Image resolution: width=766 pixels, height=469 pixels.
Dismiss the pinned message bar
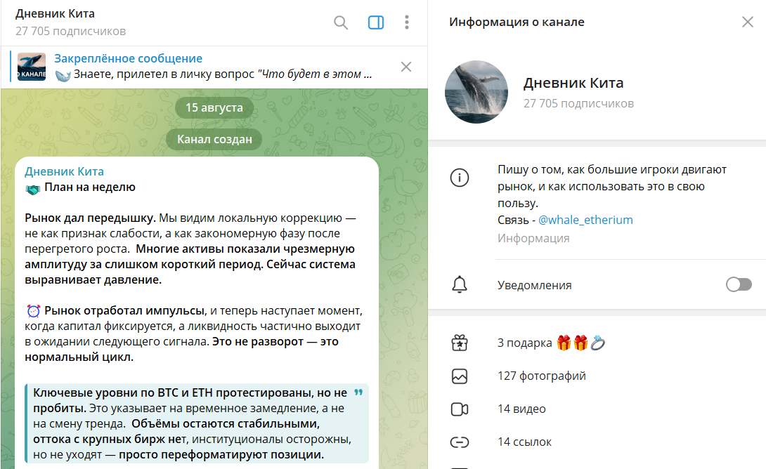click(x=406, y=67)
